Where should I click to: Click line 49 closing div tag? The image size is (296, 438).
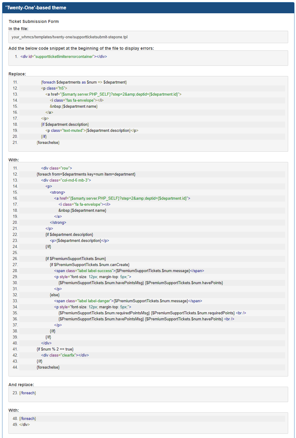24,425
